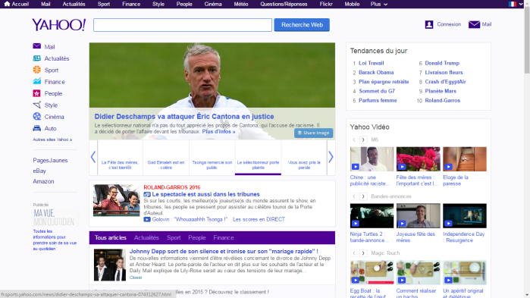Open the Plus dropdown in top bar
Image resolution: width=530 pixels, height=298 pixels.
(378, 4)
